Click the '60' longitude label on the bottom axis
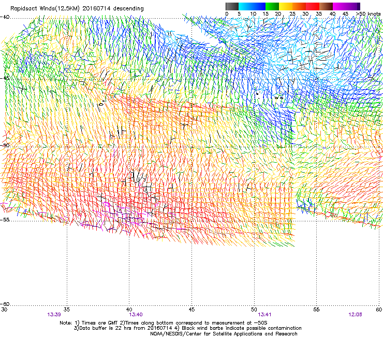383x337 pixels. pyautogui.click(x=379, y=310)
